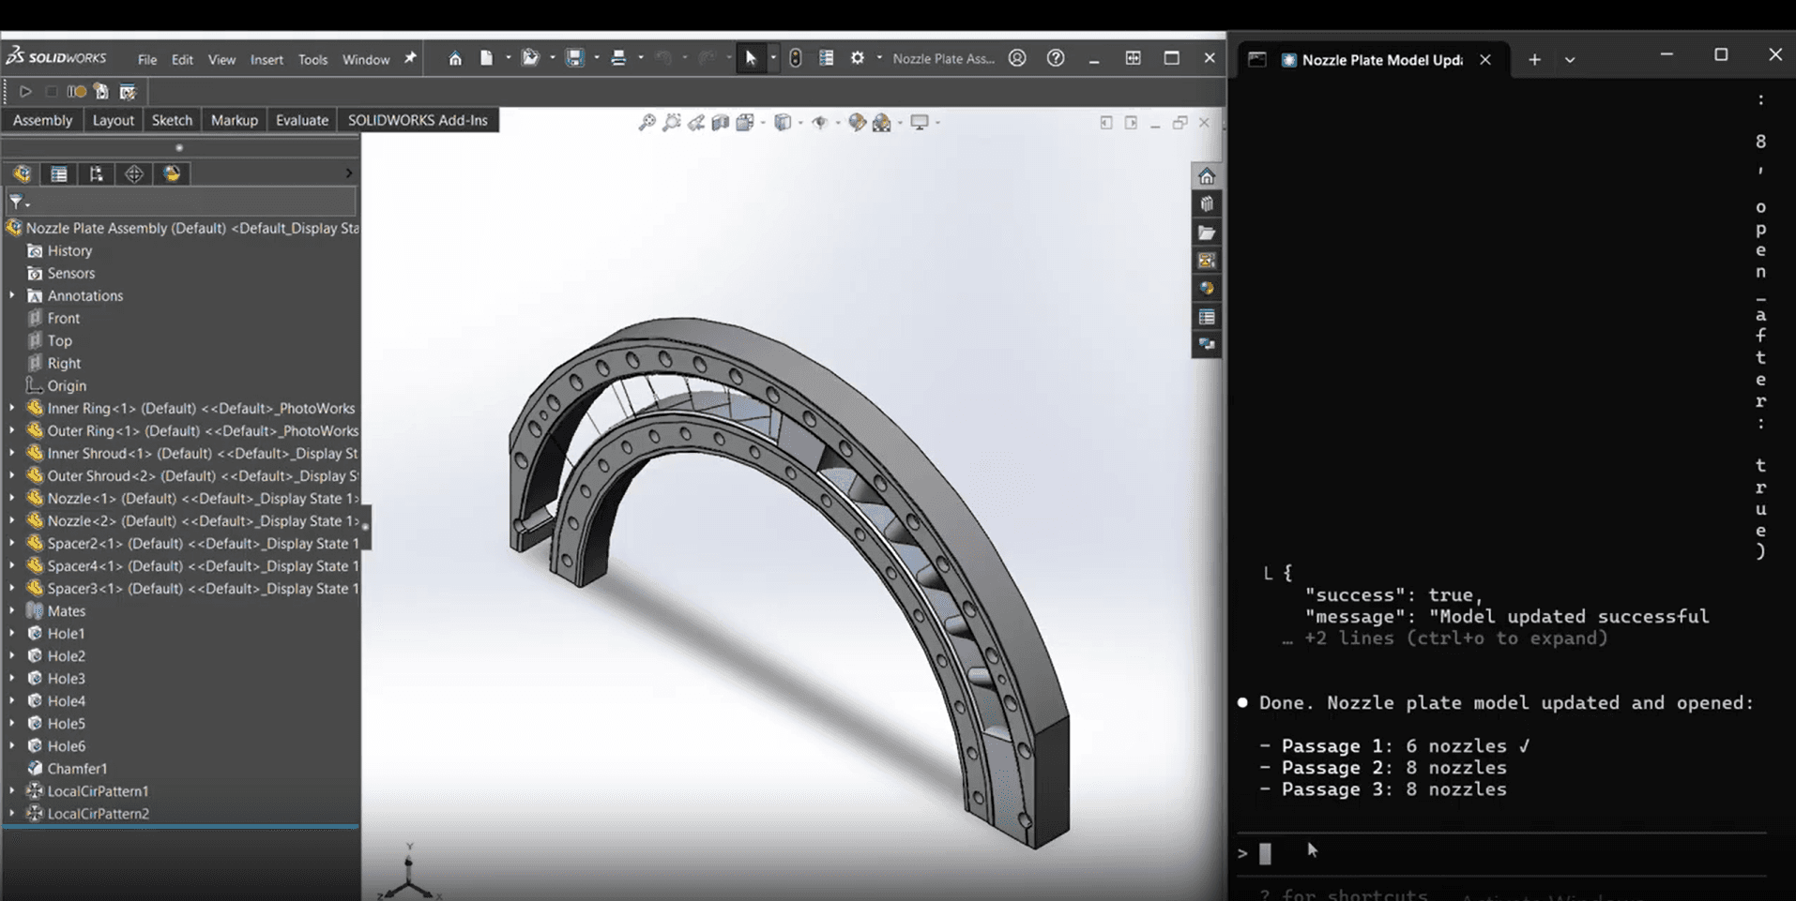Play the macro with the Run button
The width and height of the screenshot is (1796, 901).
(25, 92)
